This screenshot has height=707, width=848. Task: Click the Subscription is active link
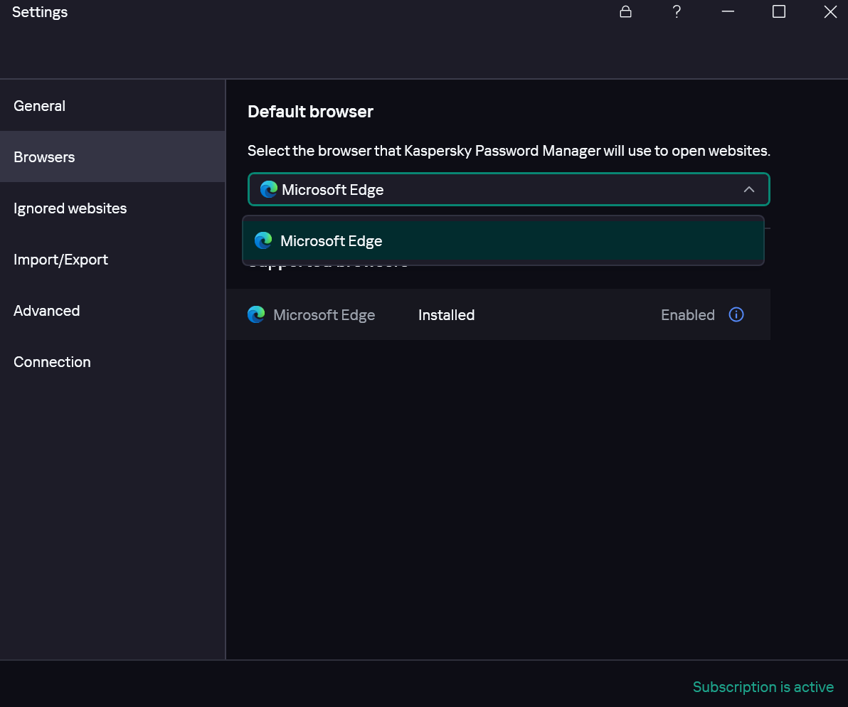coord(763,687)
